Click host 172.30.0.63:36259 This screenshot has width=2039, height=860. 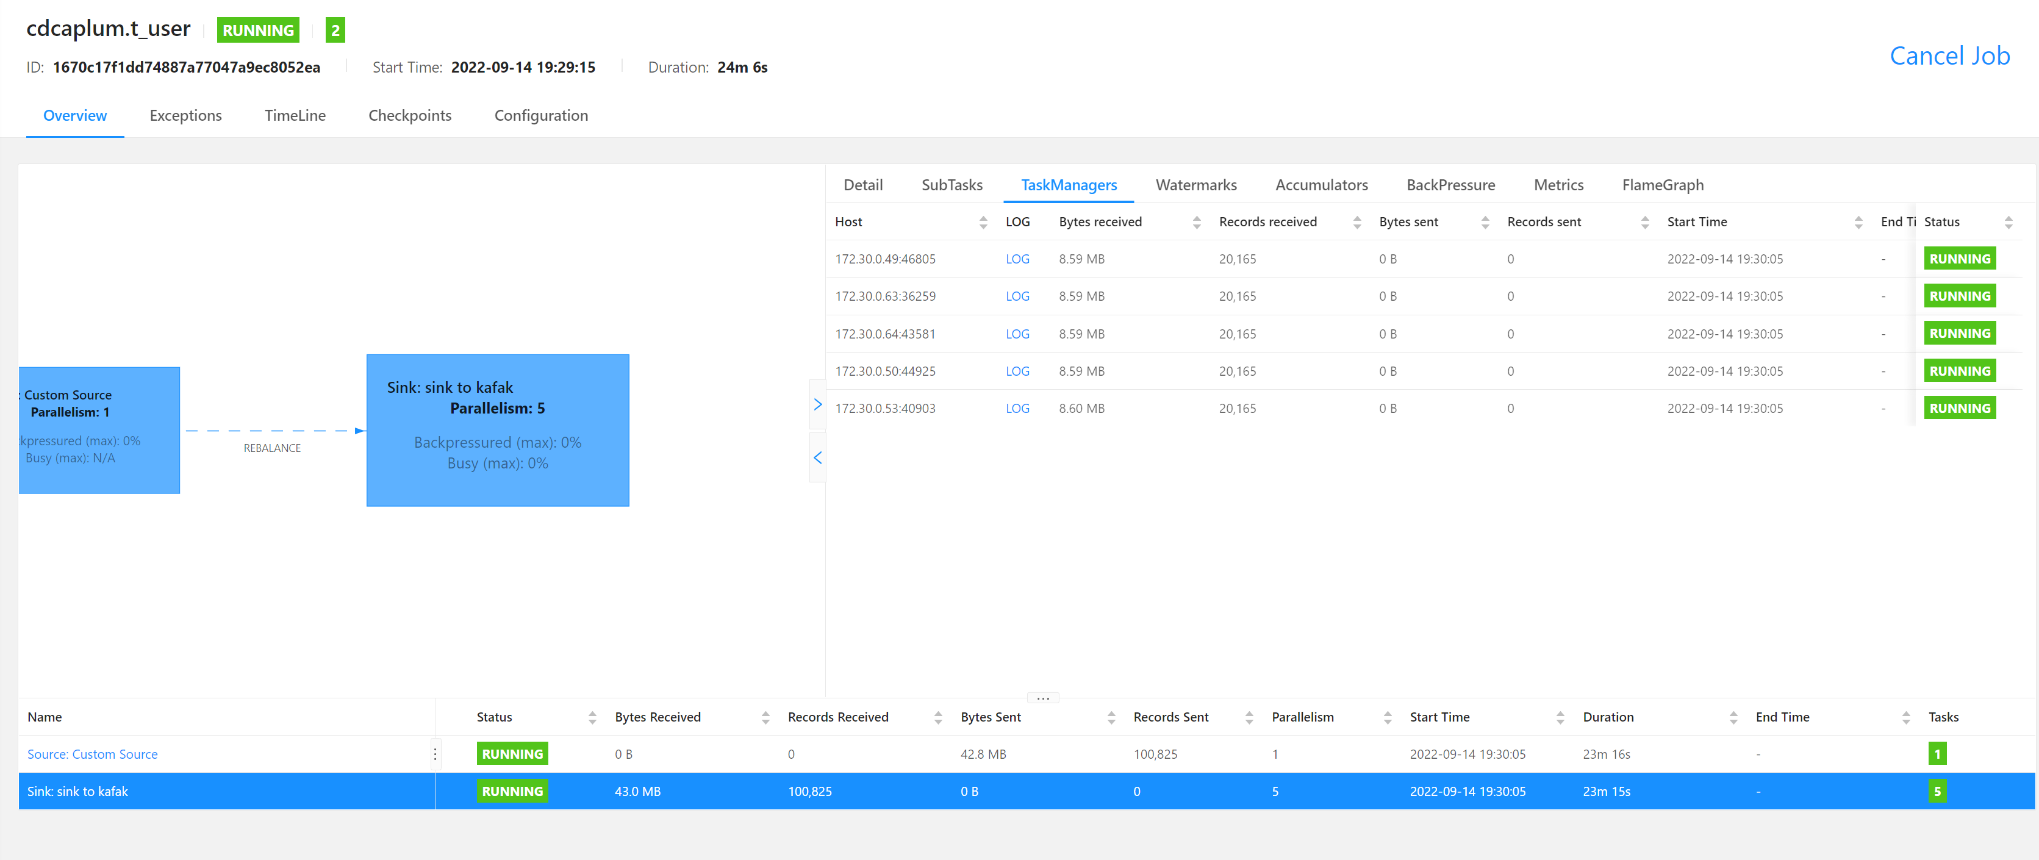coord(885,296)
